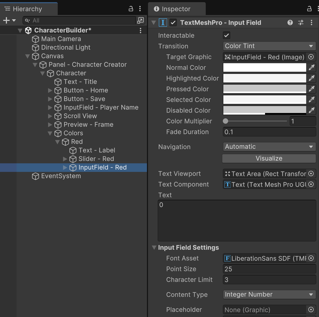Click the Highlighted Color swatch
319x317 pixels.
click(x=264, y=78)
